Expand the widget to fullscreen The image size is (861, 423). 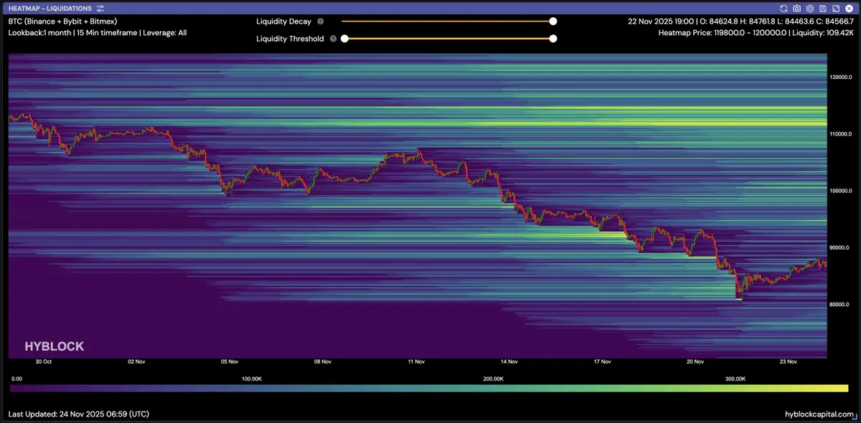click(835, 8)
